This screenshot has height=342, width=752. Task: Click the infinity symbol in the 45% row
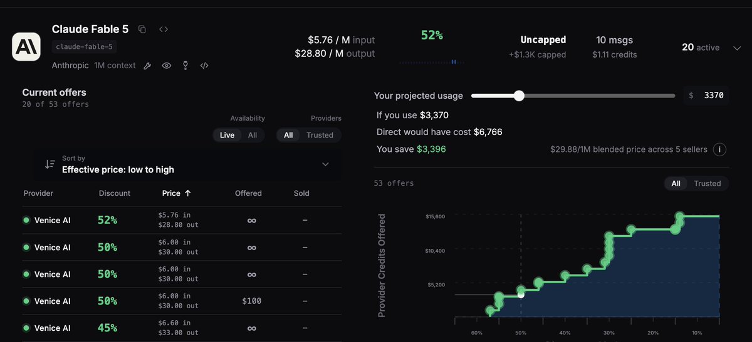coord(251,328)
